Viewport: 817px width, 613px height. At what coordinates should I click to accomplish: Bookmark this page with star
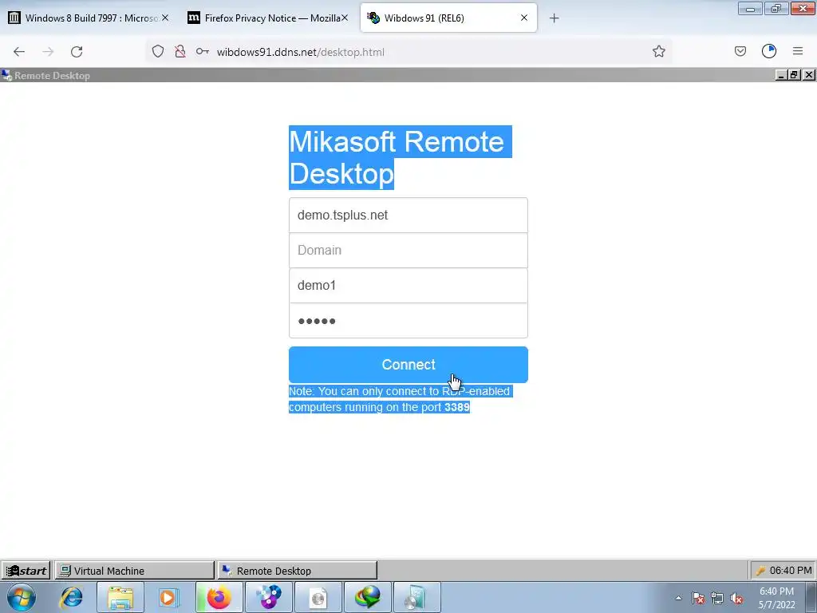coord(658,51)
